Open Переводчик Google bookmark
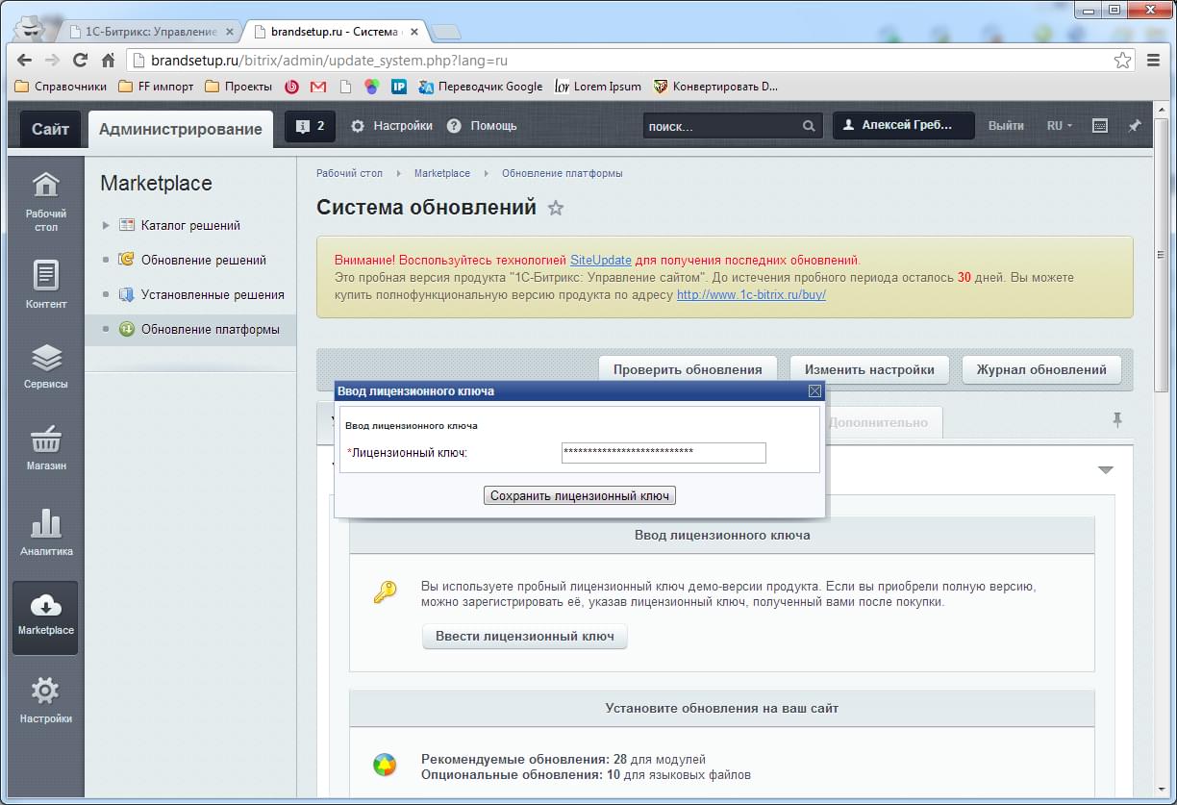 click(x=480, y=87)
